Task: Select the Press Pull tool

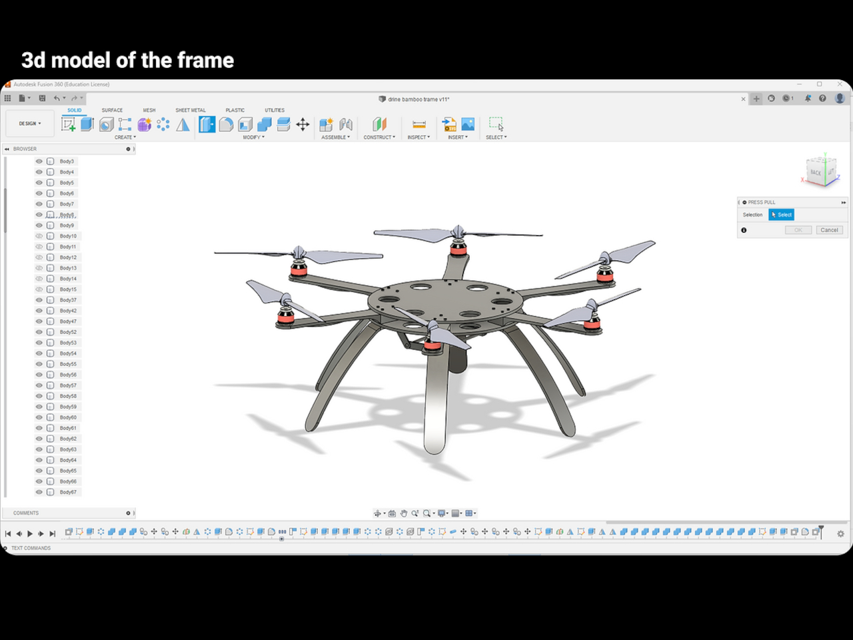Action: pyautogui.click(x=207, y=124)
